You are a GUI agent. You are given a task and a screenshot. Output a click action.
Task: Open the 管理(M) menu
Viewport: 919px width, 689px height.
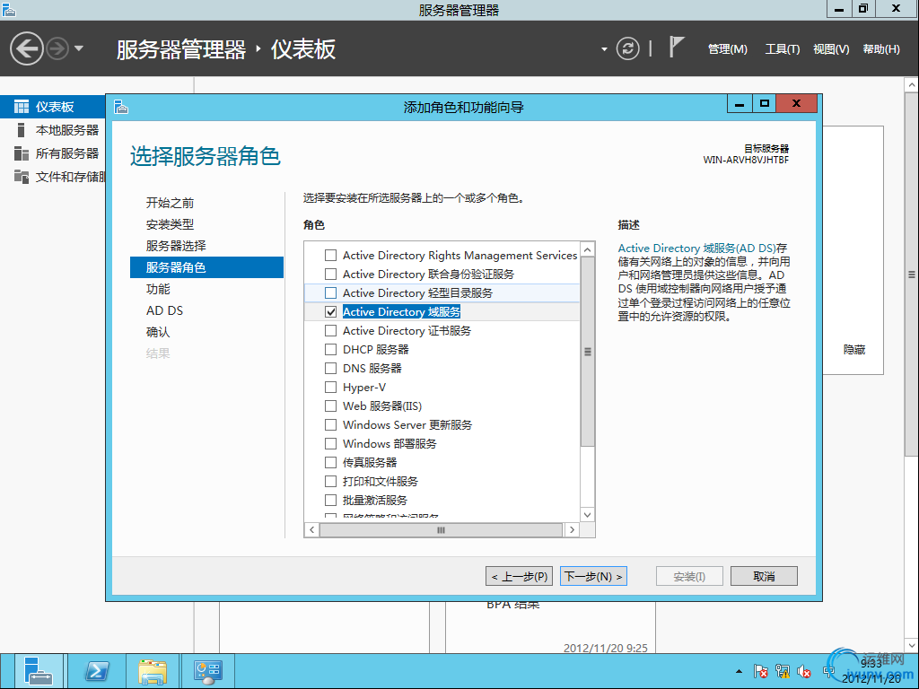click(x=727, y=49)
